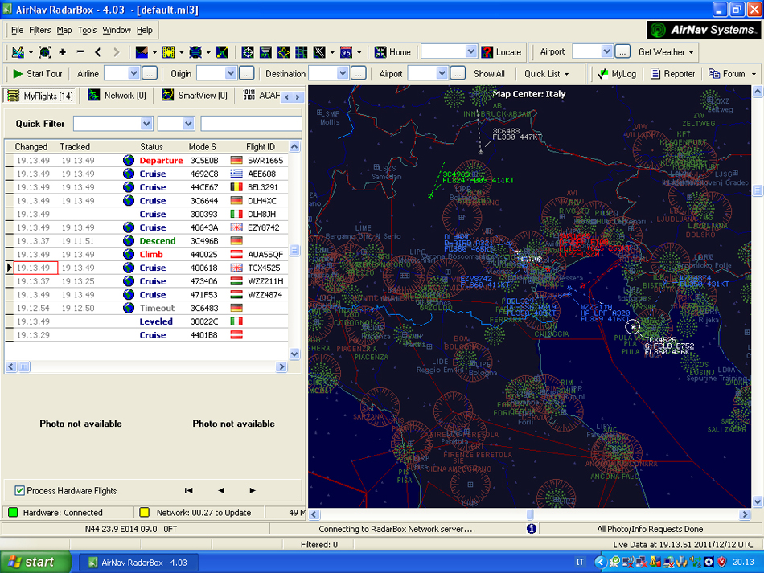Click the info icon in status bar
This screenshot has width=764, height=573.
tap(532, 528)
